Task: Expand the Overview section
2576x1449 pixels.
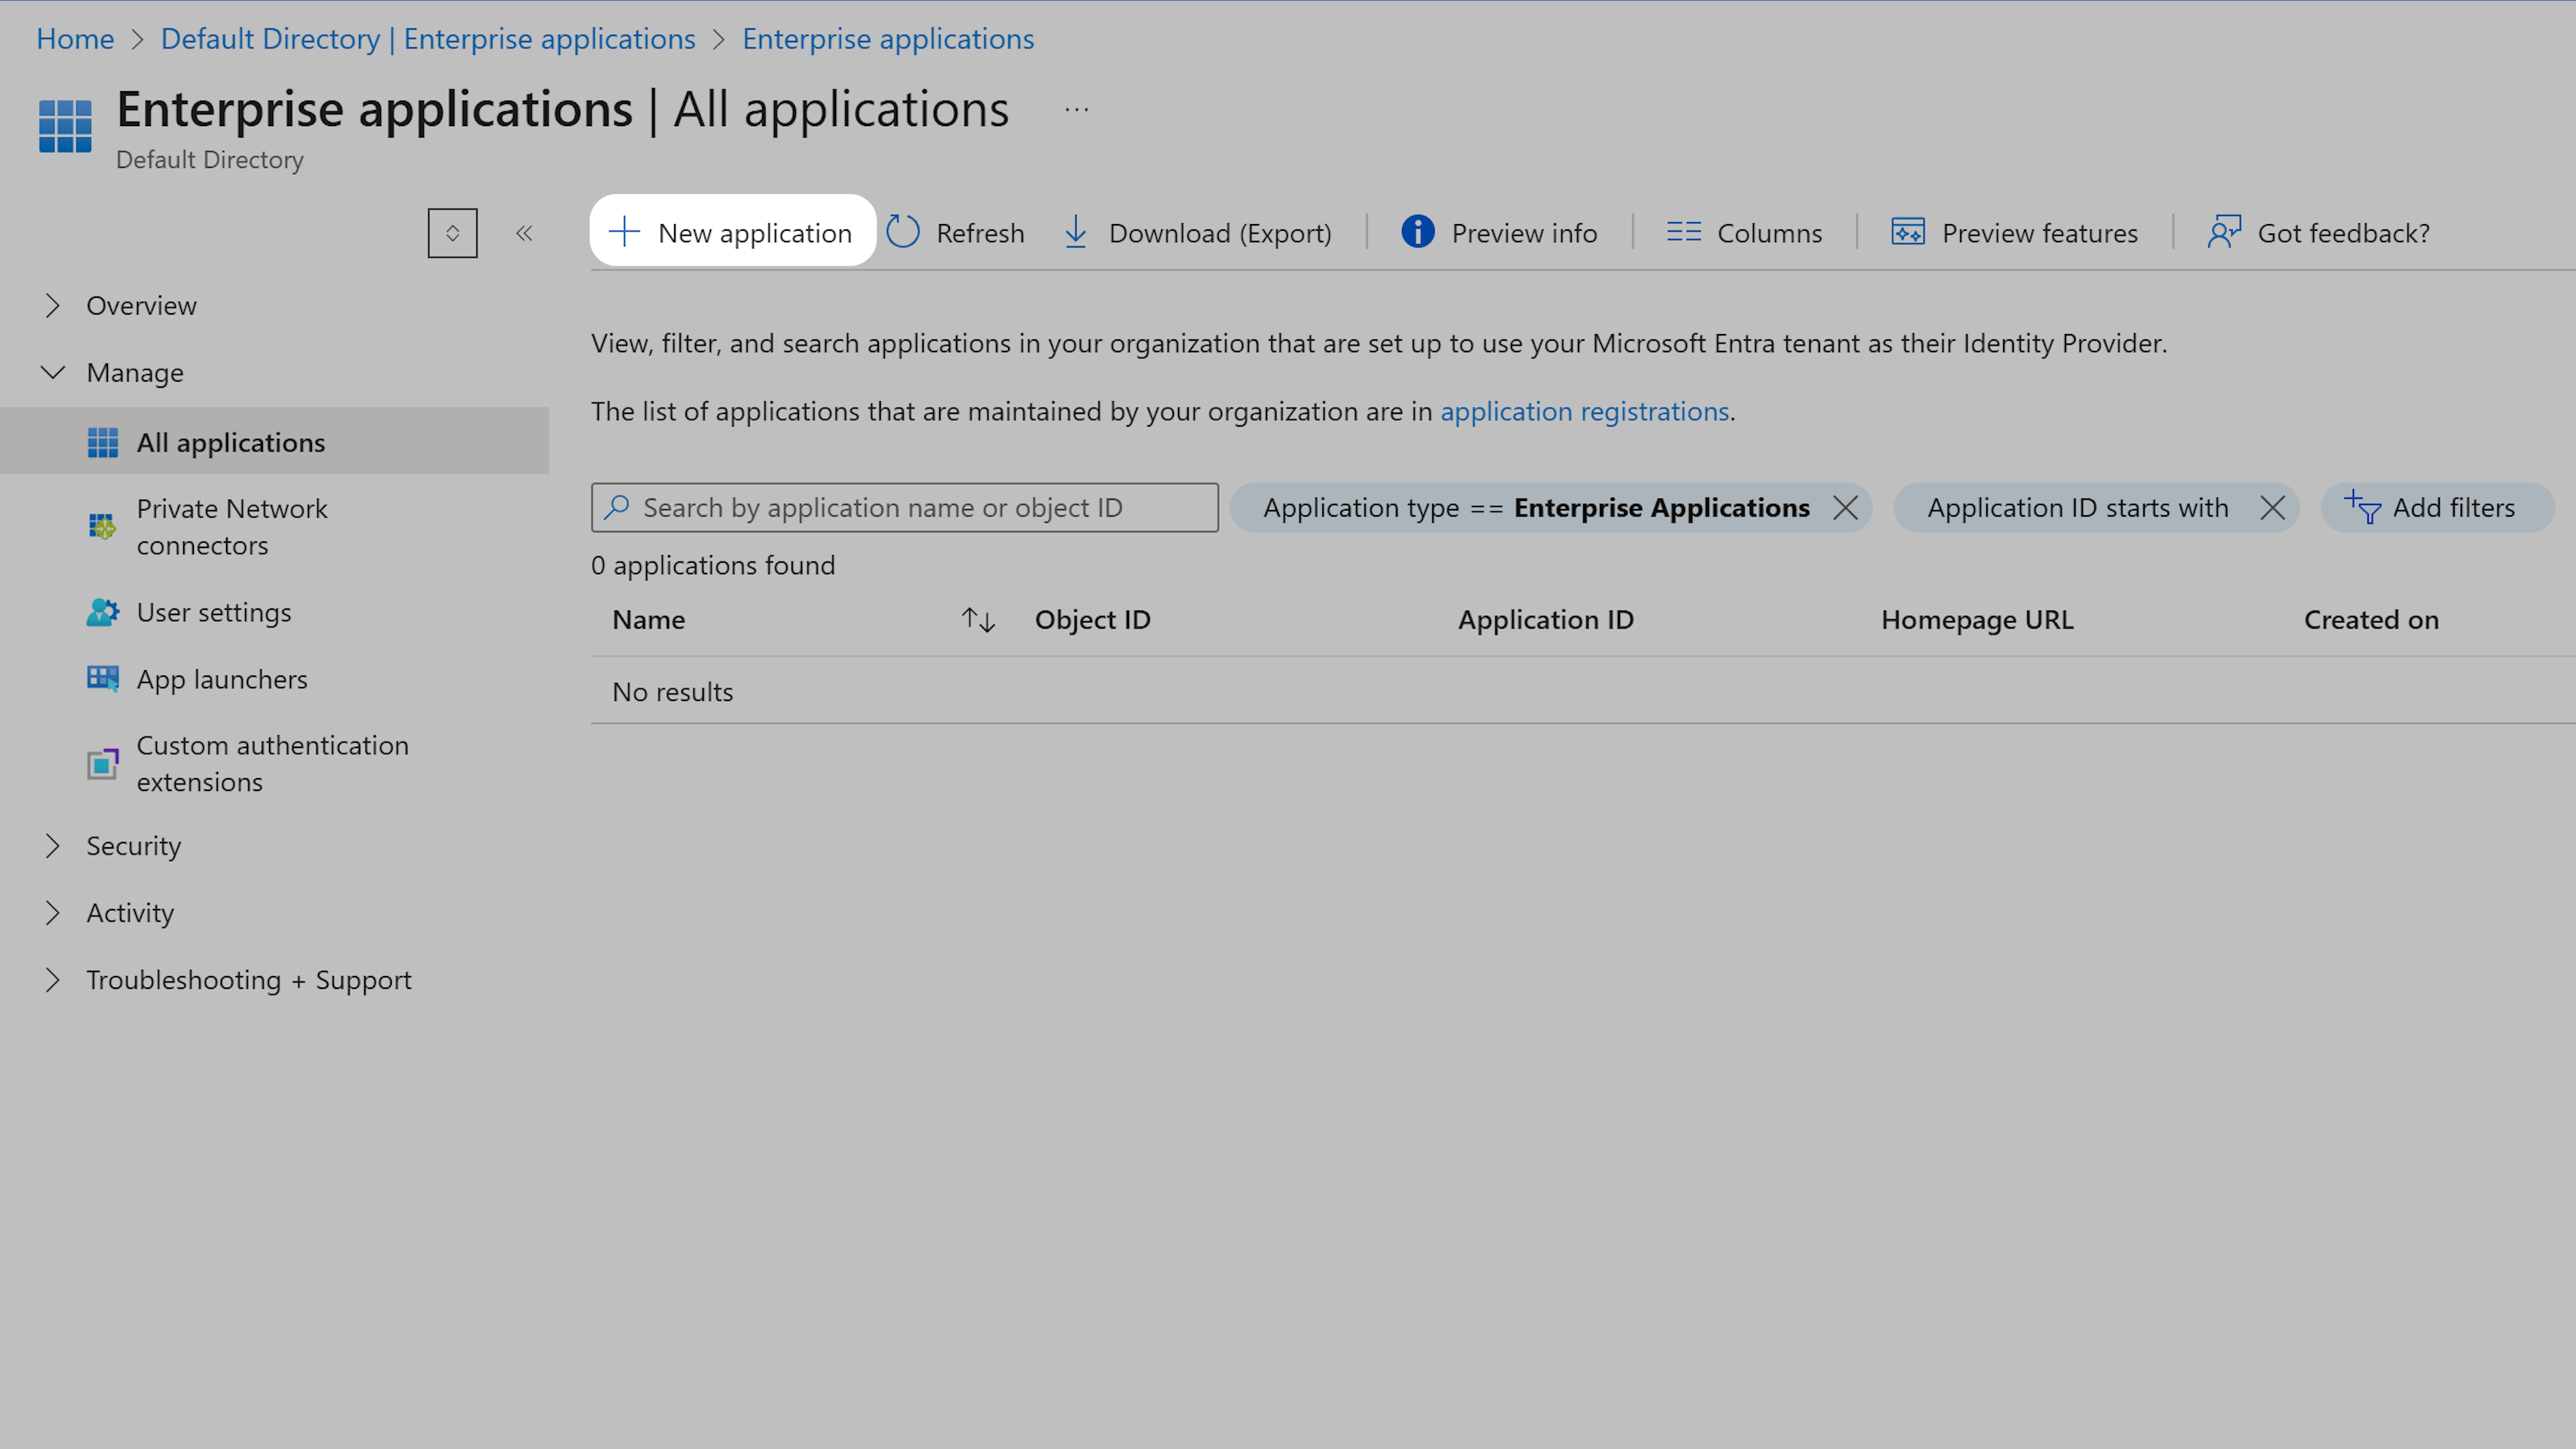Action: click(53, 305)
